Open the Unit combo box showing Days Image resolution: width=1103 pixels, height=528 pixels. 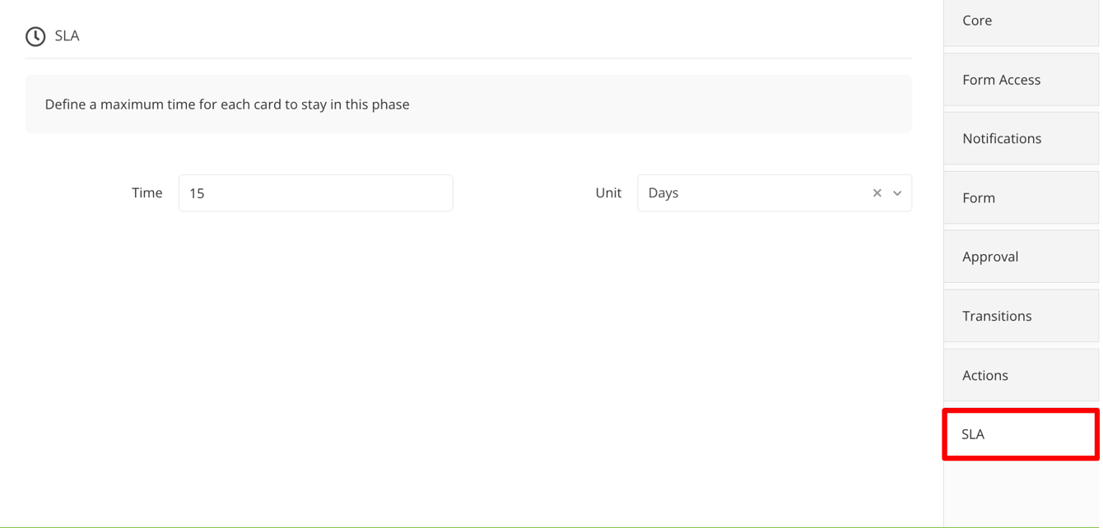tap(757, 193)
